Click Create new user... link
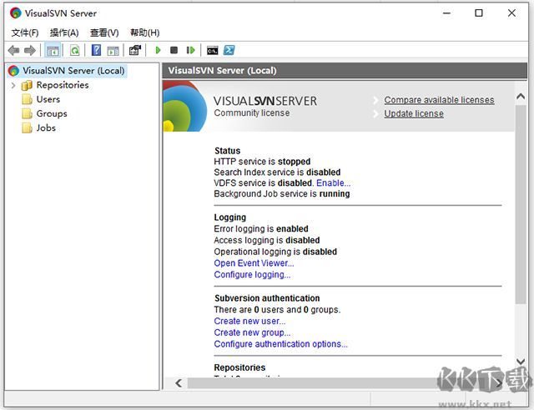This screenshot has height=410, width=534. (x=249, y=321)
